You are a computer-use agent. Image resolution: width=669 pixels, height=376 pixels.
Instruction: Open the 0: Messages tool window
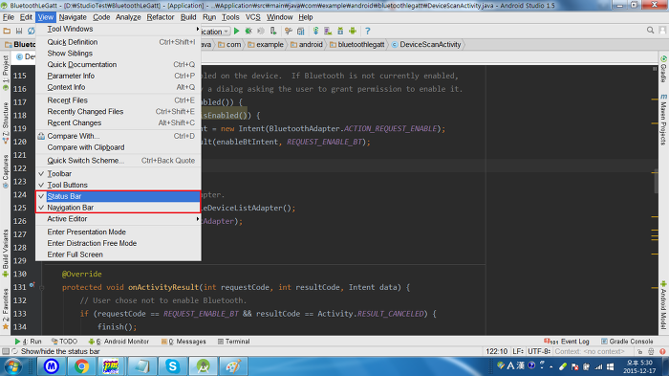pyautogui.click(x=183, y=342)
